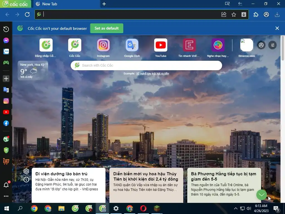Open the Nghe nhạc hay shortcut tile
The width and height of the screenshot is (285, 214).
click(218, 48)
